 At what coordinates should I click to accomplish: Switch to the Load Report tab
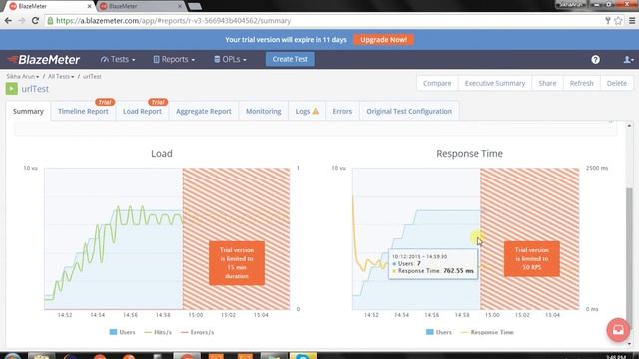[x=142, y=111]
